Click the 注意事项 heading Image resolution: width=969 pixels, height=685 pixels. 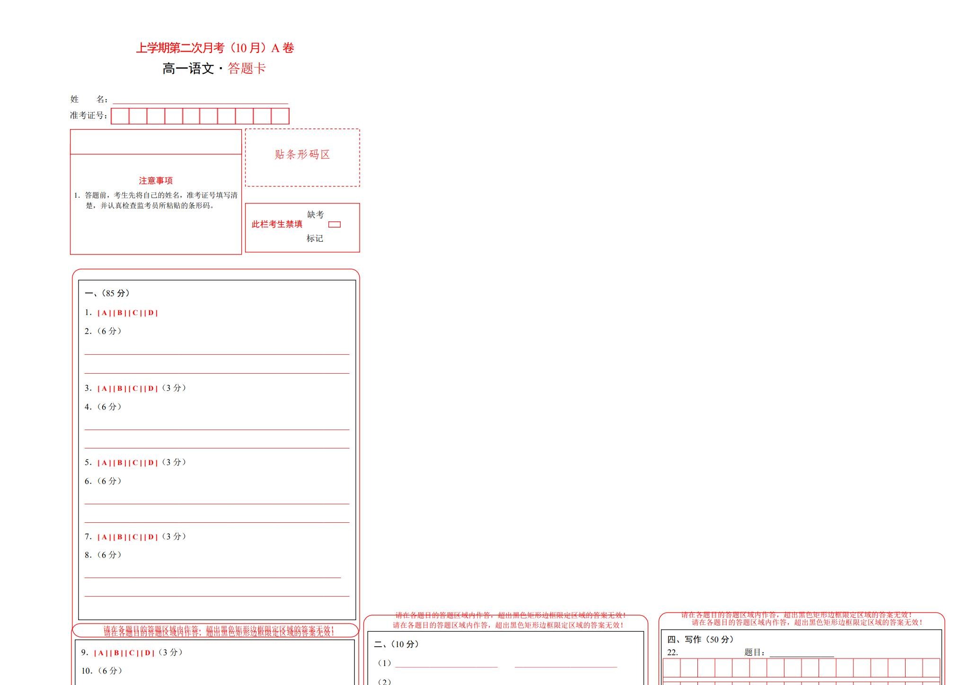click(x=156, y=181)
